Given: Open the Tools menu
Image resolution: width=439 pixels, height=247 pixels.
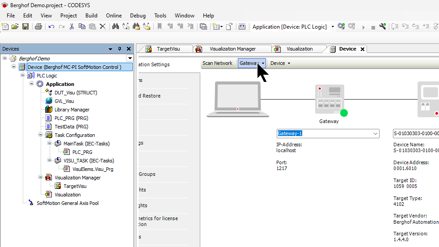Looking at the screenshot, I should (x=160, y=16).
